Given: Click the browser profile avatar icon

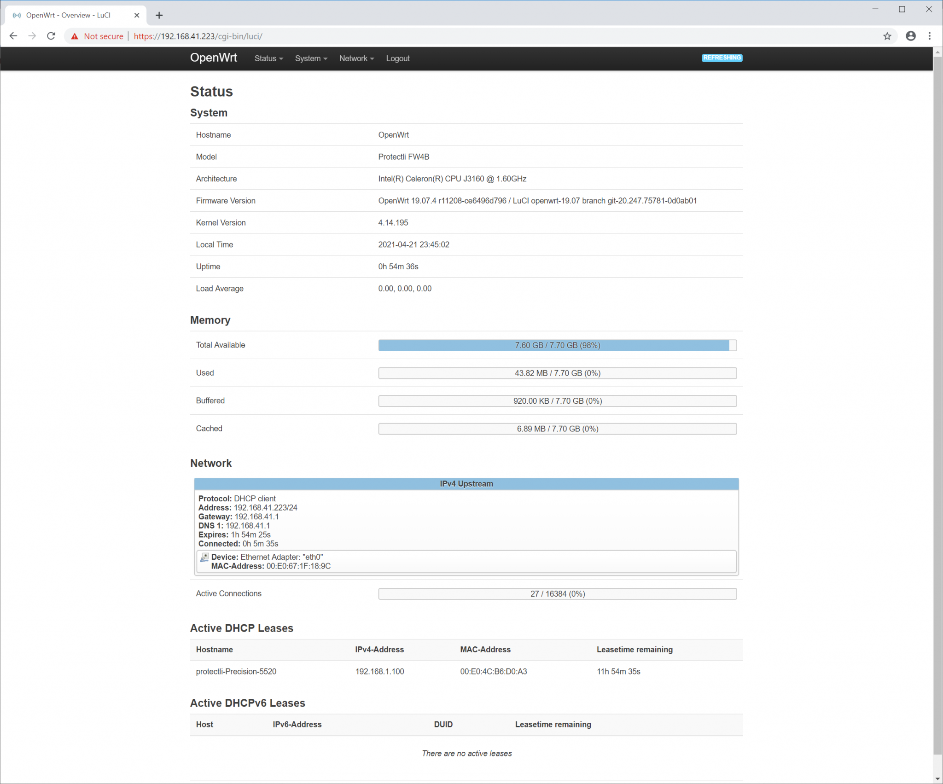Looking at the screenshot, I should coord(910,36).
